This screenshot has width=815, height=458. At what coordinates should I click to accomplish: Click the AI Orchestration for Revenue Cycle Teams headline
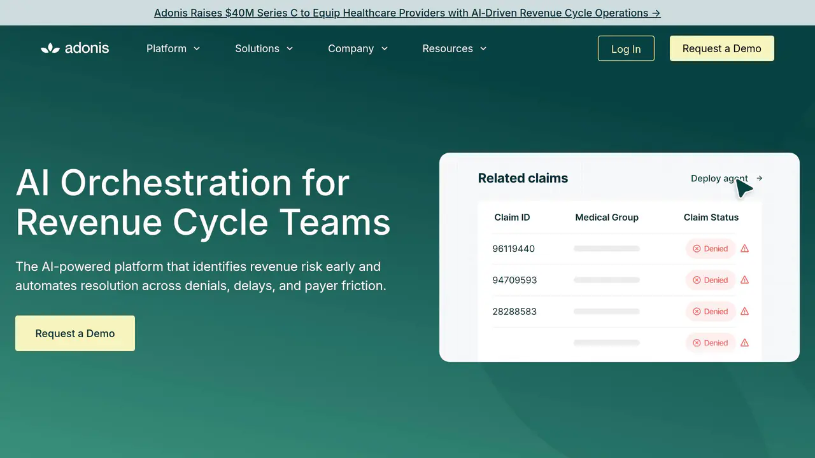(203, 202)
